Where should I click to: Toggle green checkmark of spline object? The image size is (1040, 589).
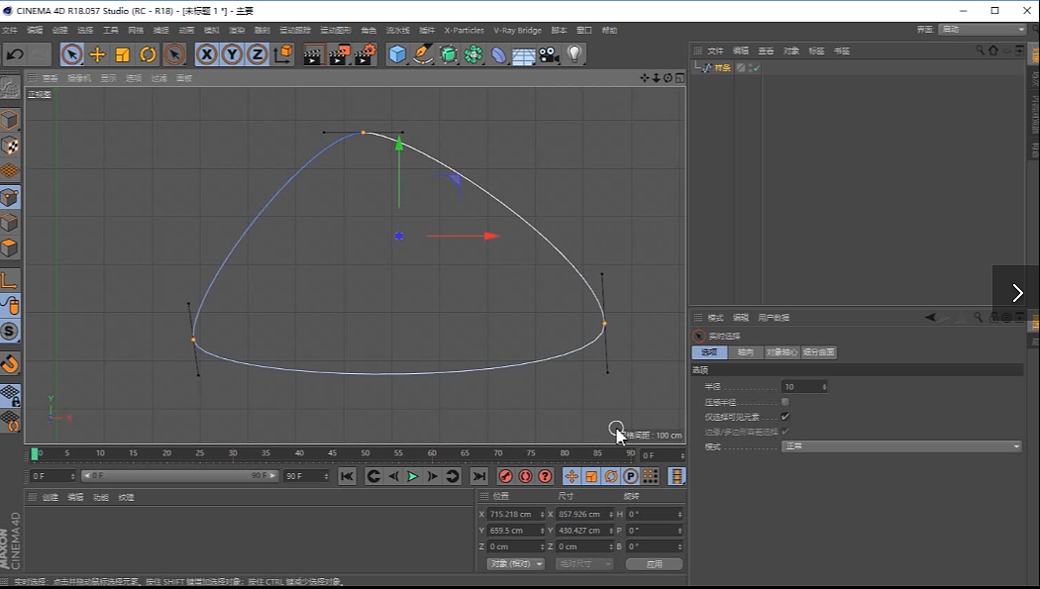tap(756, 67)
